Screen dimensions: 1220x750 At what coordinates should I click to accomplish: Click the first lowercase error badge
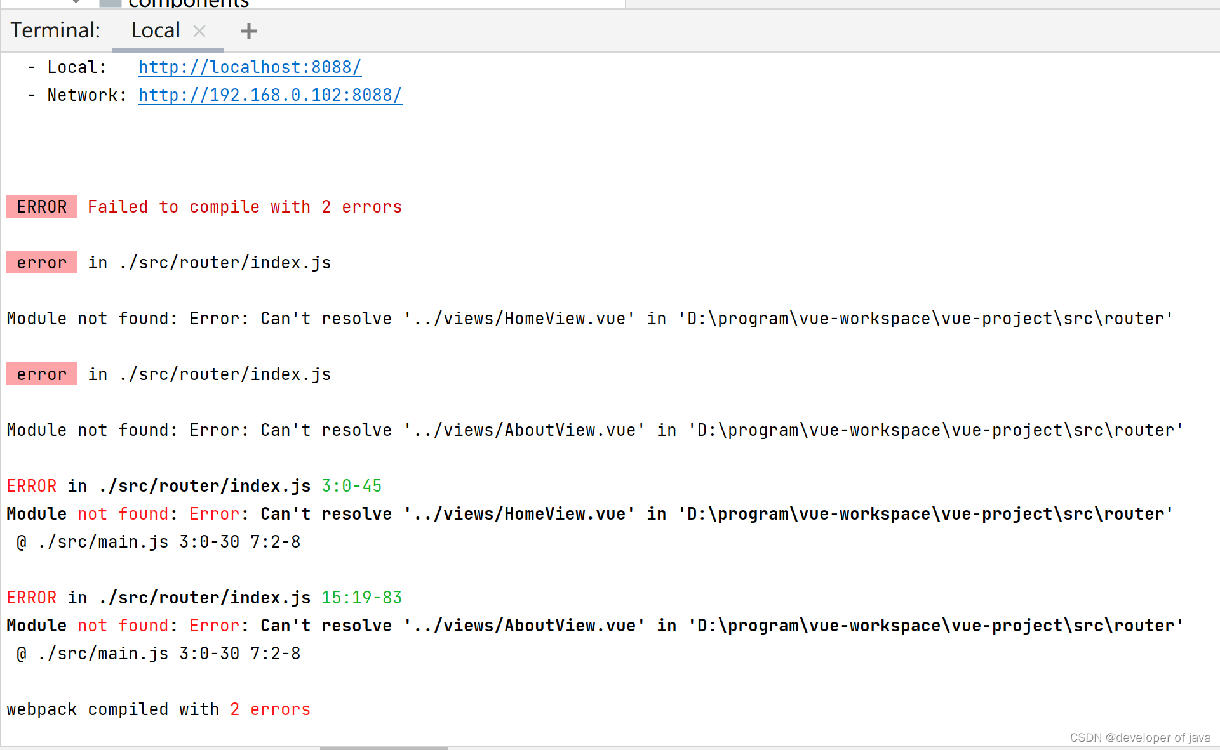tap(42, 263)
